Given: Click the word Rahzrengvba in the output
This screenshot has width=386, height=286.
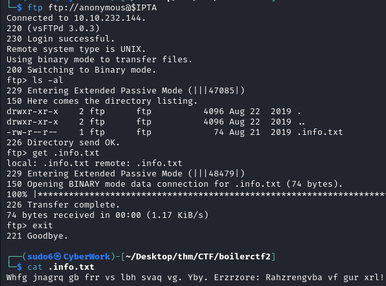Looking at the screenshot, I should click(294, 278).
